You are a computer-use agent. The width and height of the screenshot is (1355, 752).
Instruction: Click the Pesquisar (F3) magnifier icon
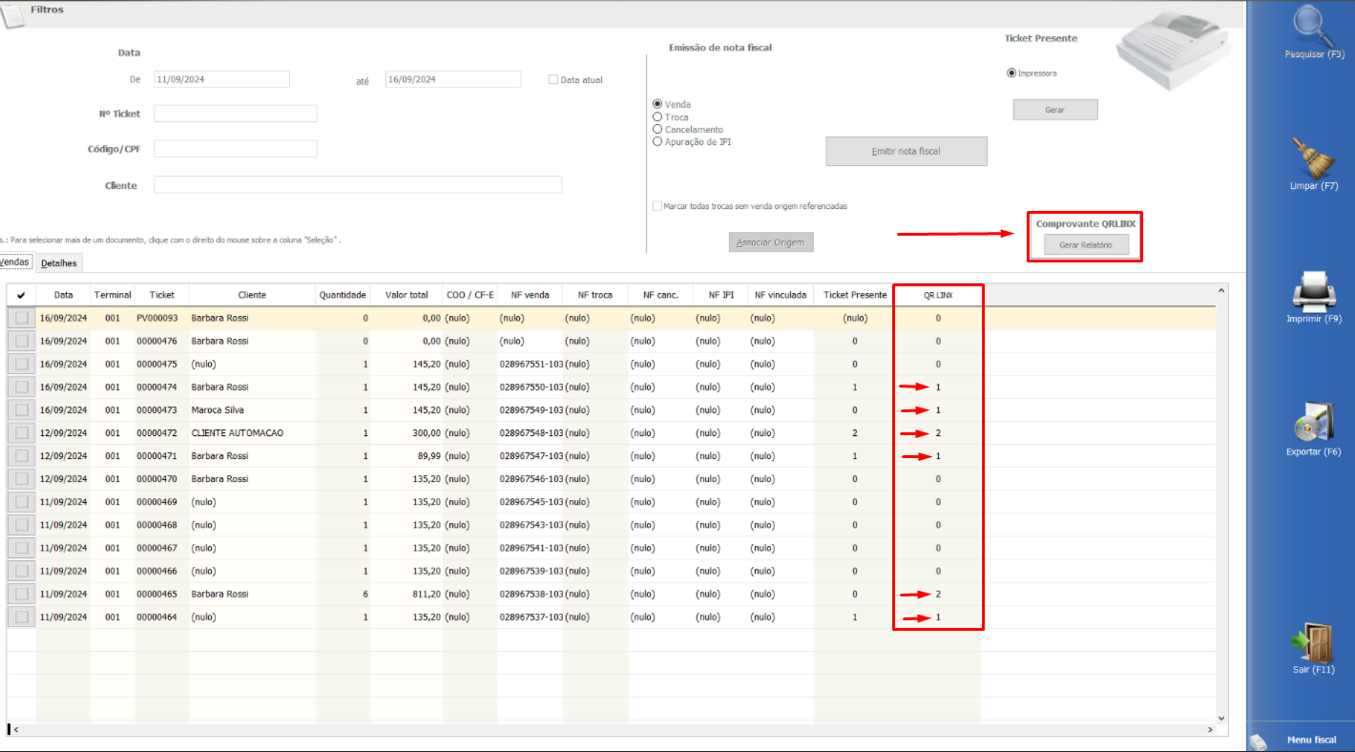pos(1314,25)
